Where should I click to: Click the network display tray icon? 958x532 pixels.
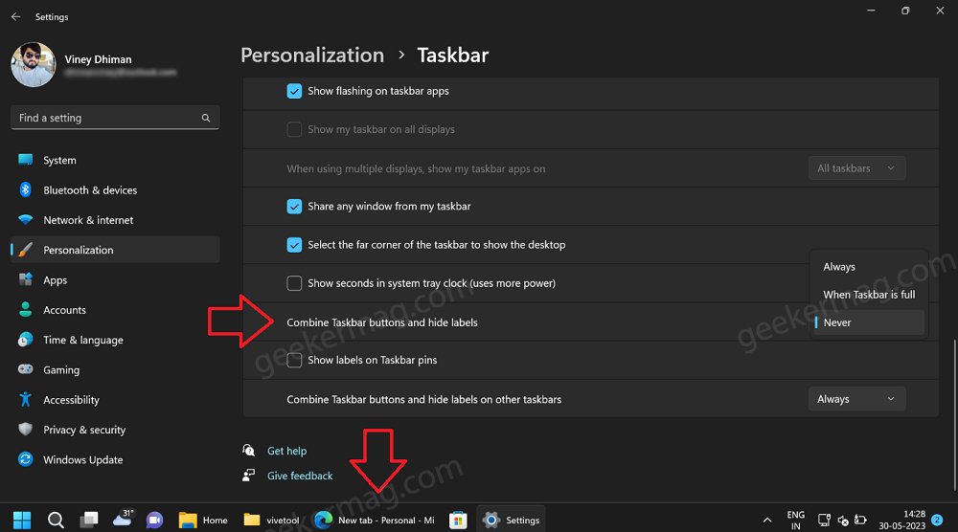point(824,521)
